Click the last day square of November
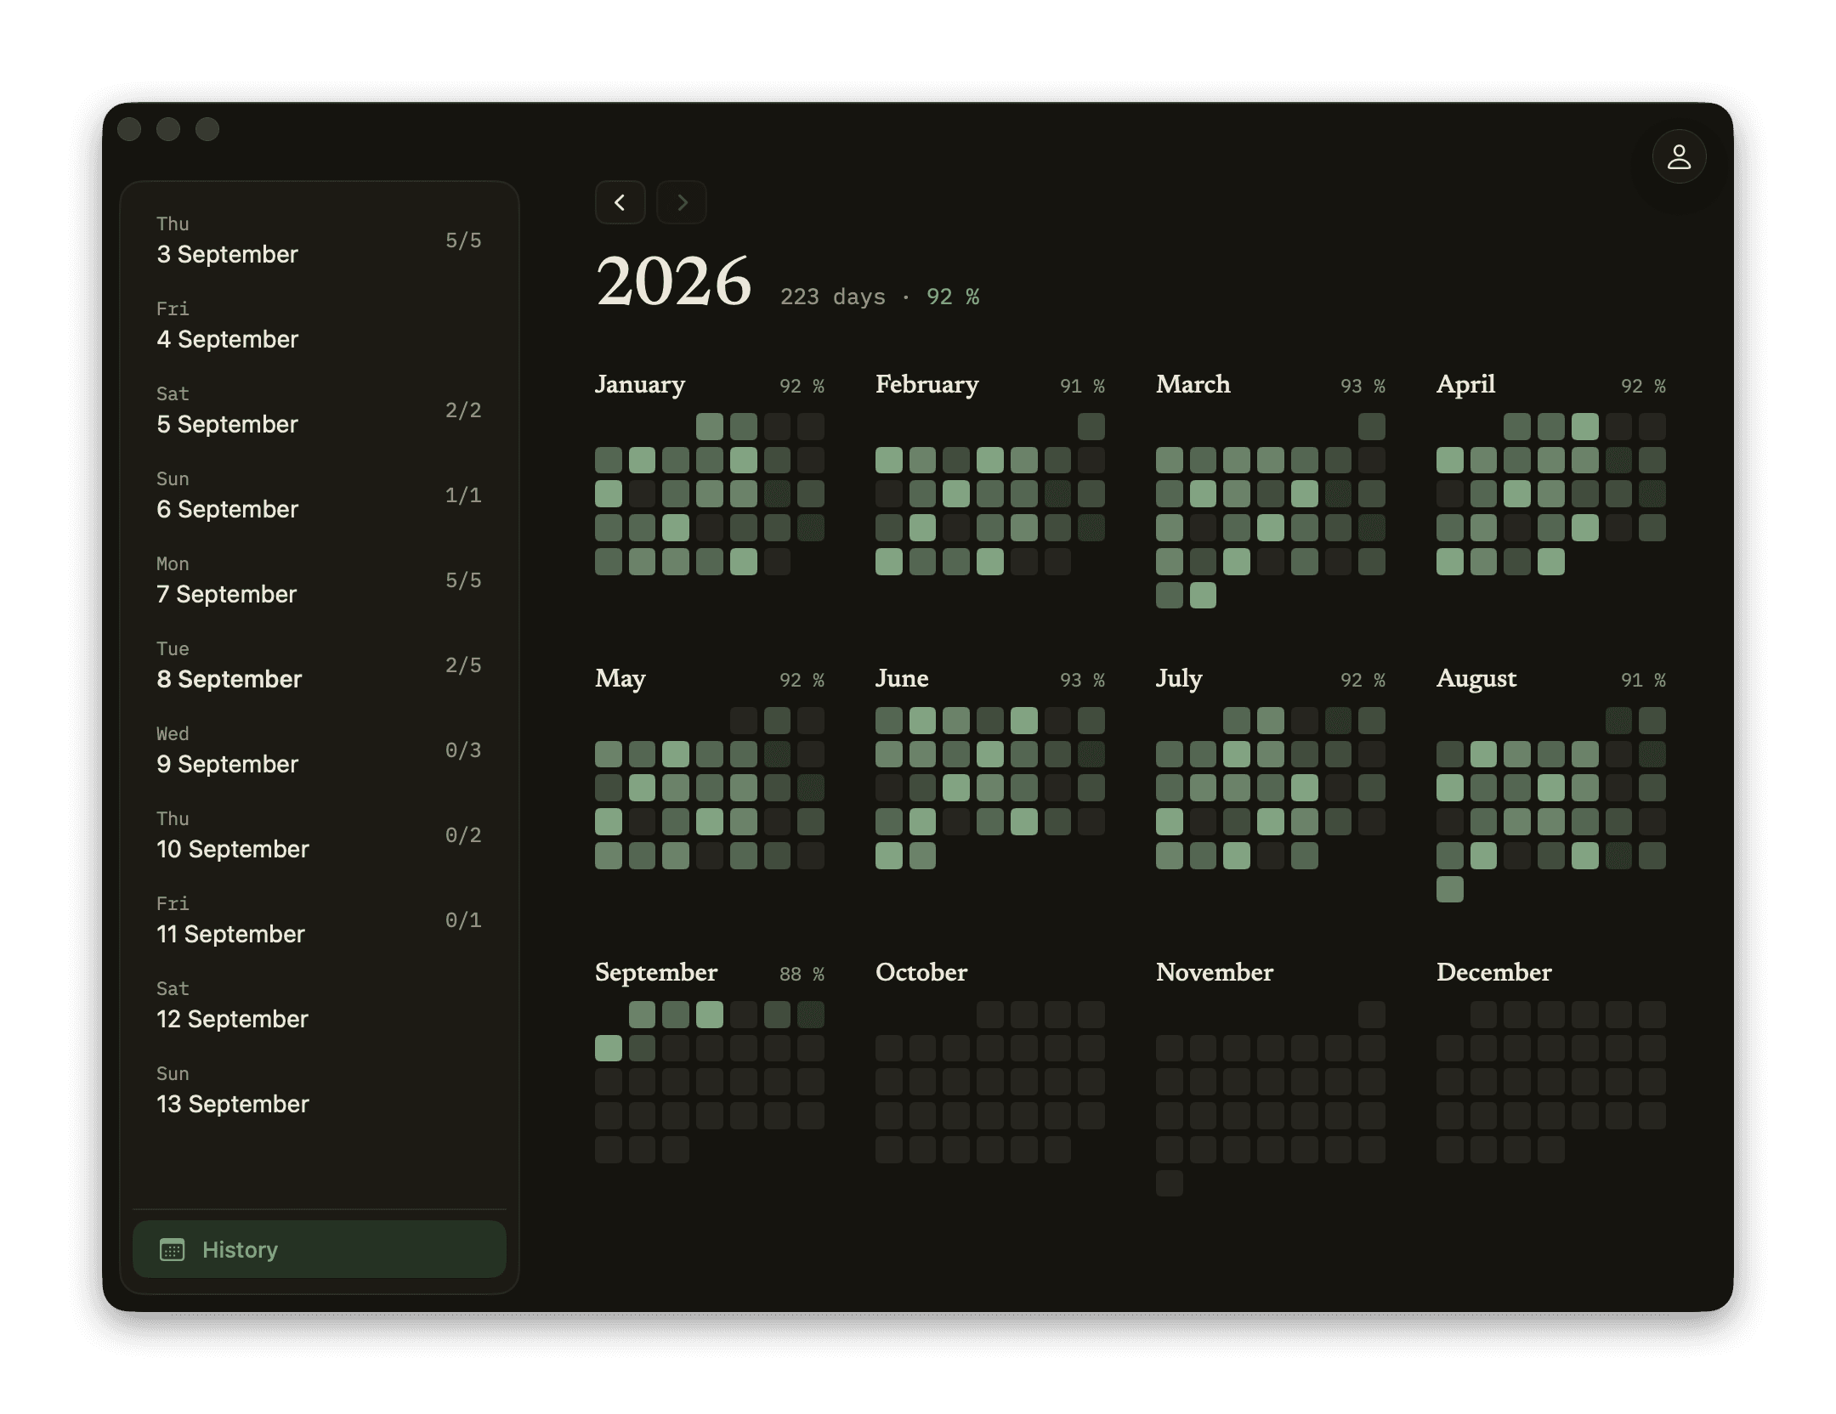Image resolution: width=1836 pixels, height=1414 pixels. tap(1170, 1184)
